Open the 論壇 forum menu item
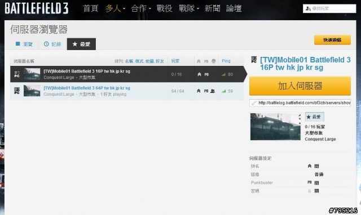 [x=234, y=8]
